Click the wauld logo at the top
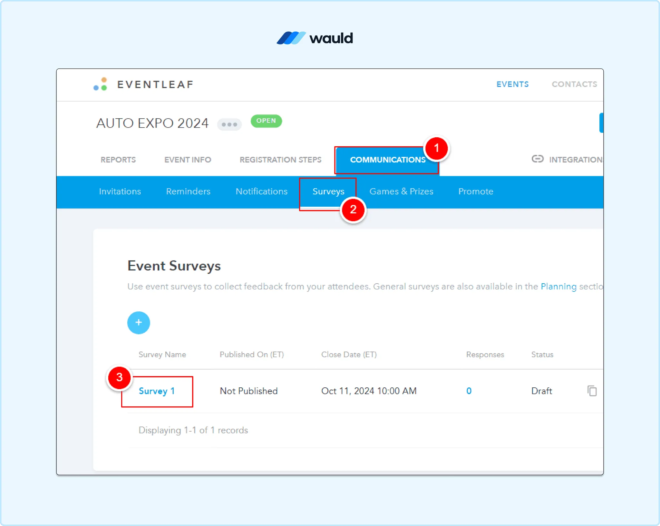Viewport: 660px width, 526px height. pos(315,38)
